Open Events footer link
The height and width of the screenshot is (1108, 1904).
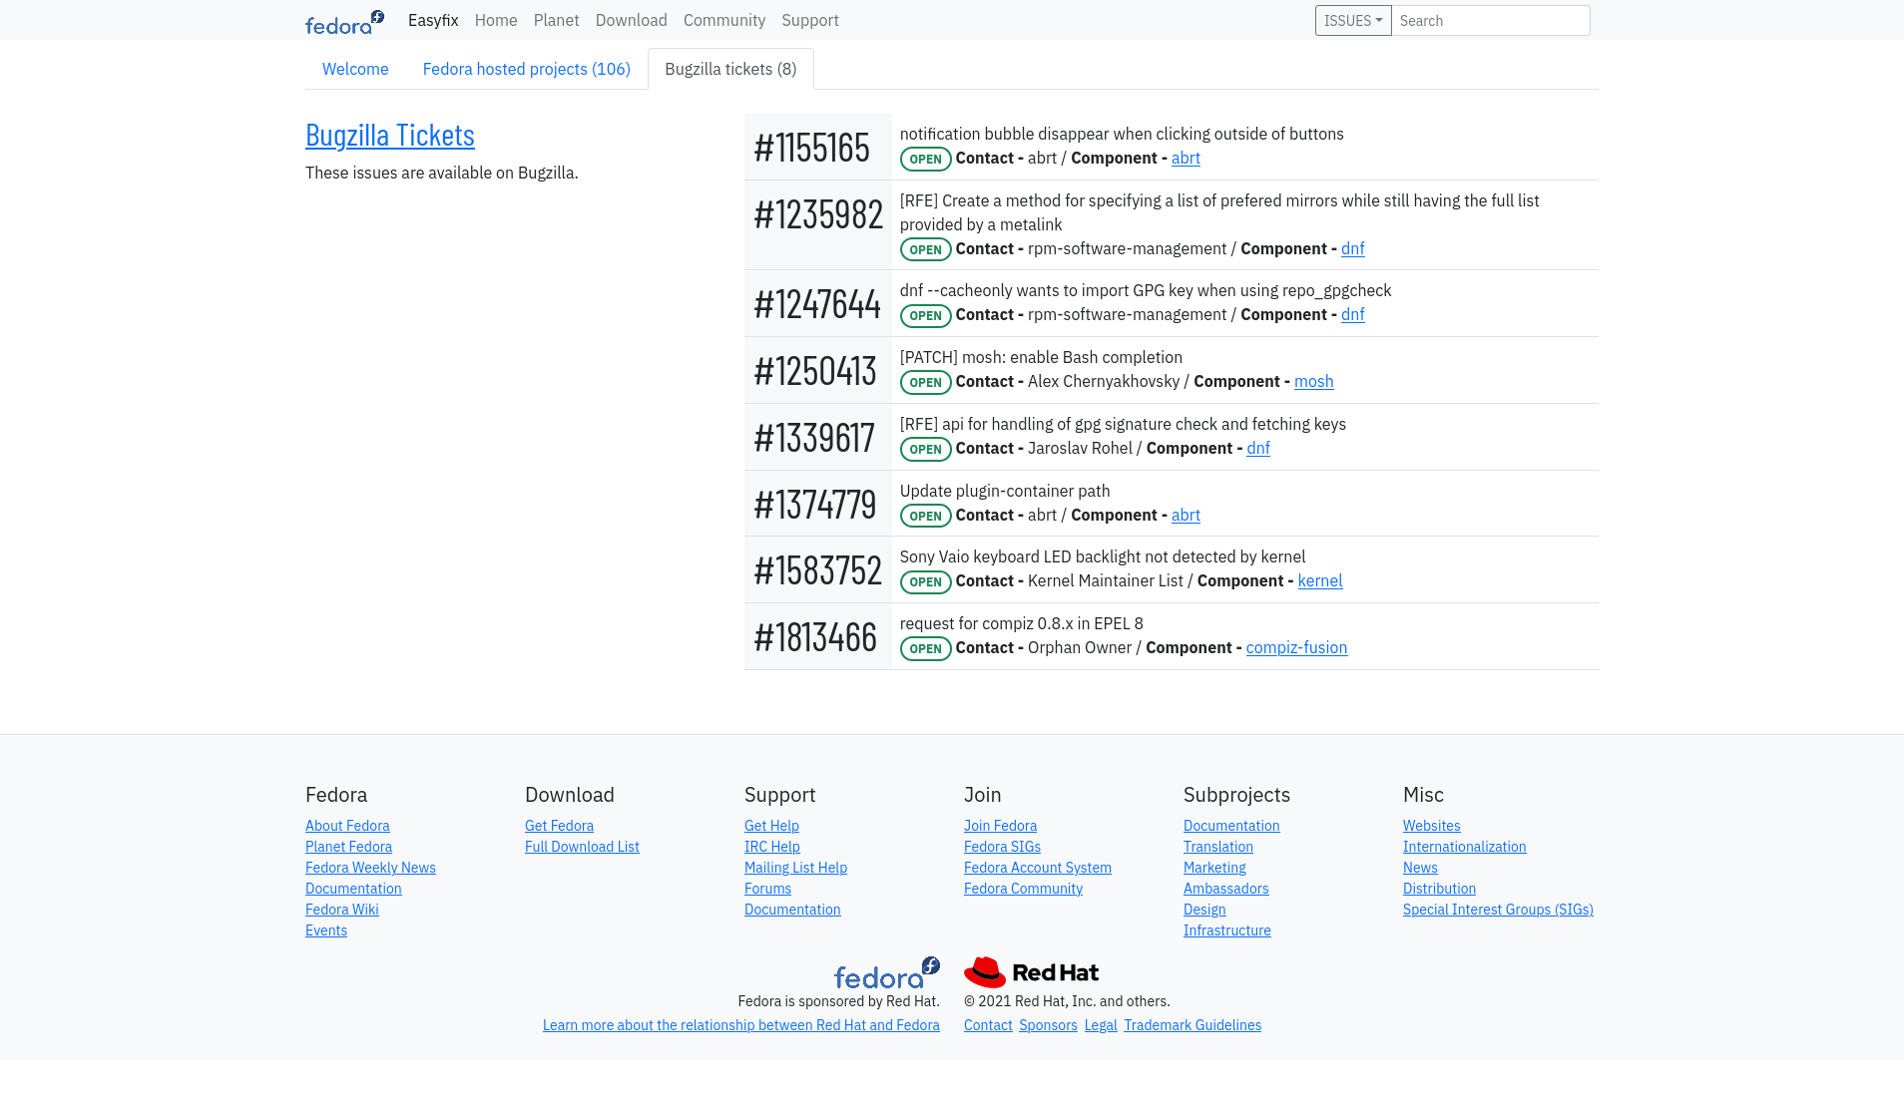(x=326, y=930)
